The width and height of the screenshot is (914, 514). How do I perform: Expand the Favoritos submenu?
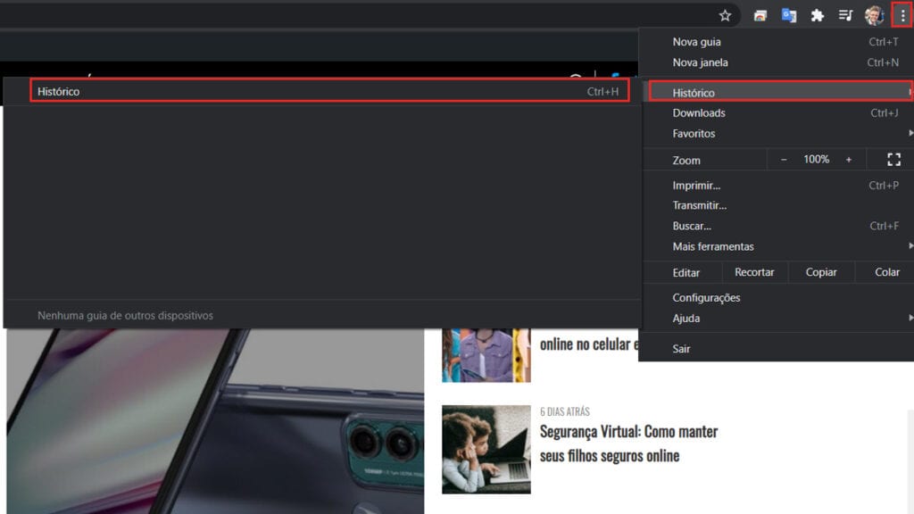point(777,134)
